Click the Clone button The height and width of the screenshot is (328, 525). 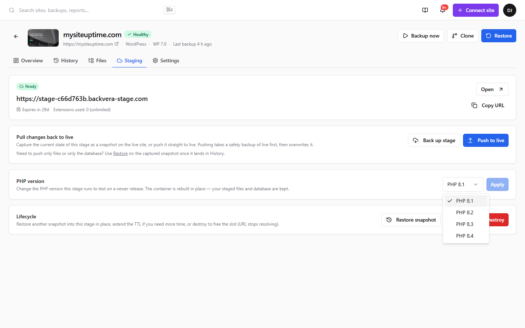tap(463, 36)
